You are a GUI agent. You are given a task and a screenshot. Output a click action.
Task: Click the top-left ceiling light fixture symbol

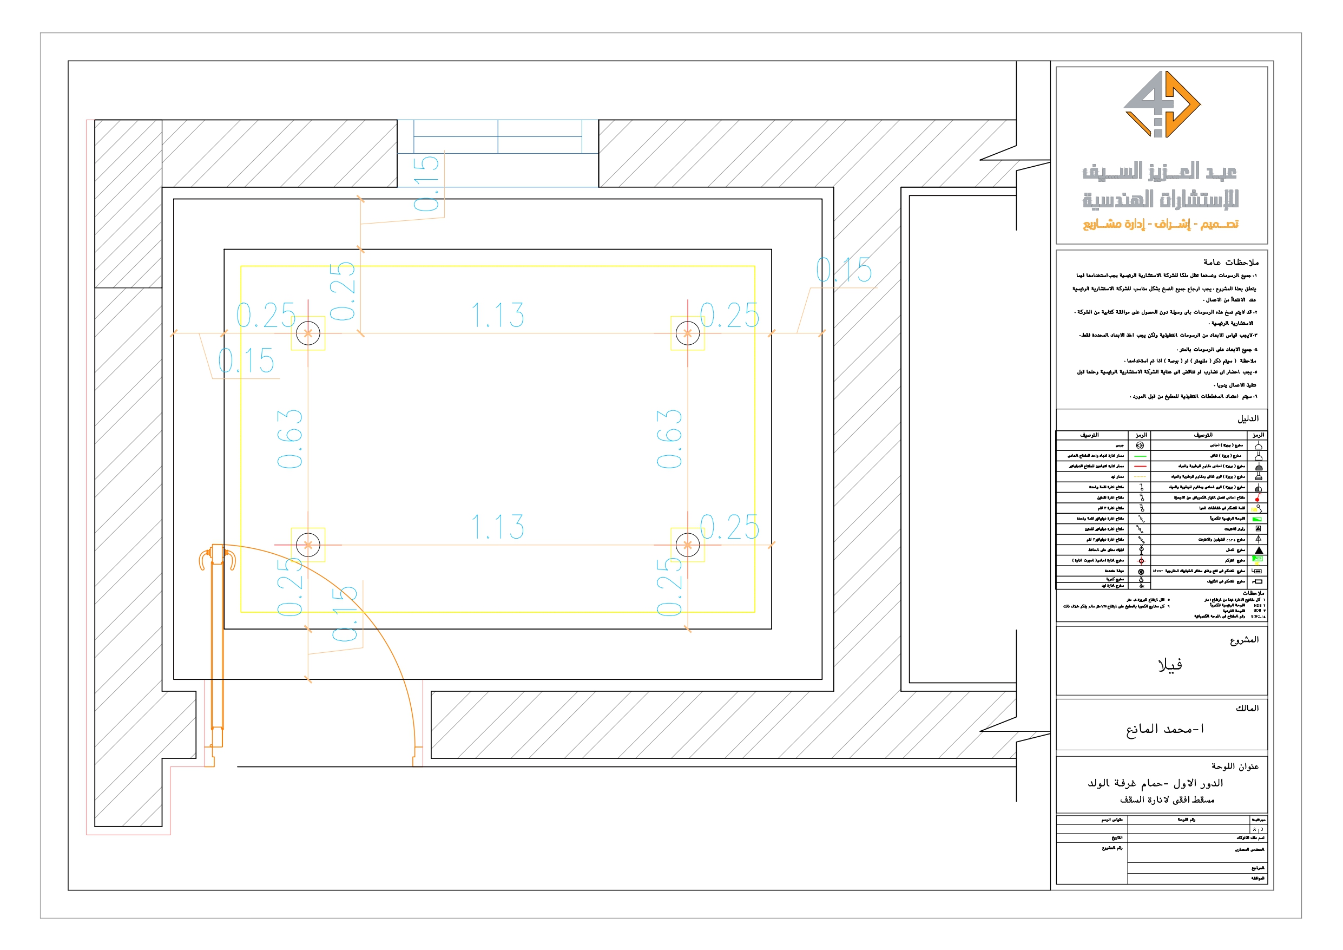[308, 333]
